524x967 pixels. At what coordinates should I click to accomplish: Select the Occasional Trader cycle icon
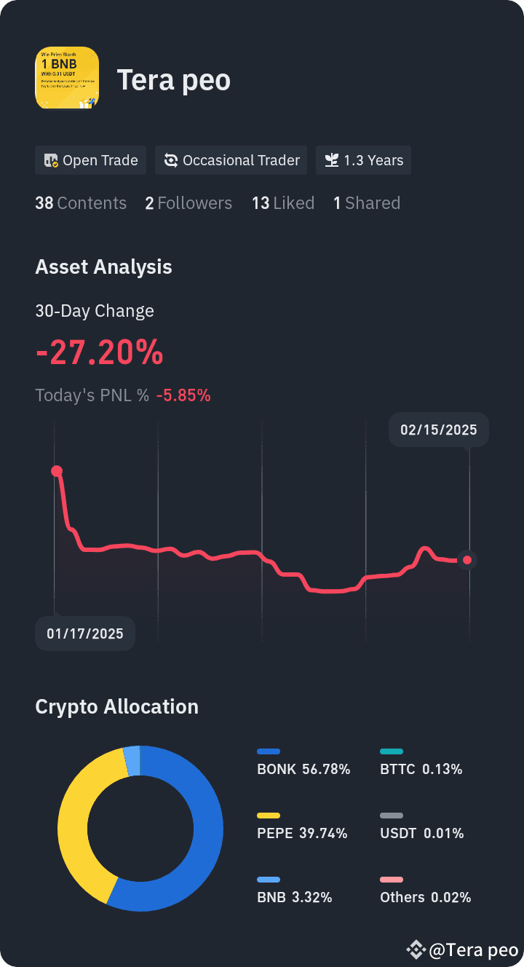pos(171,161)
